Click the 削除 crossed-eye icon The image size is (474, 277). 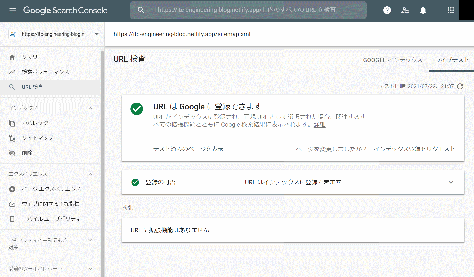coord(12,153)
